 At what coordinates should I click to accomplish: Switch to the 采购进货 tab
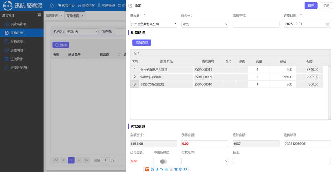73,16
